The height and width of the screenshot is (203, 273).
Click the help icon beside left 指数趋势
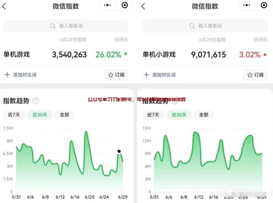point(36,101)
